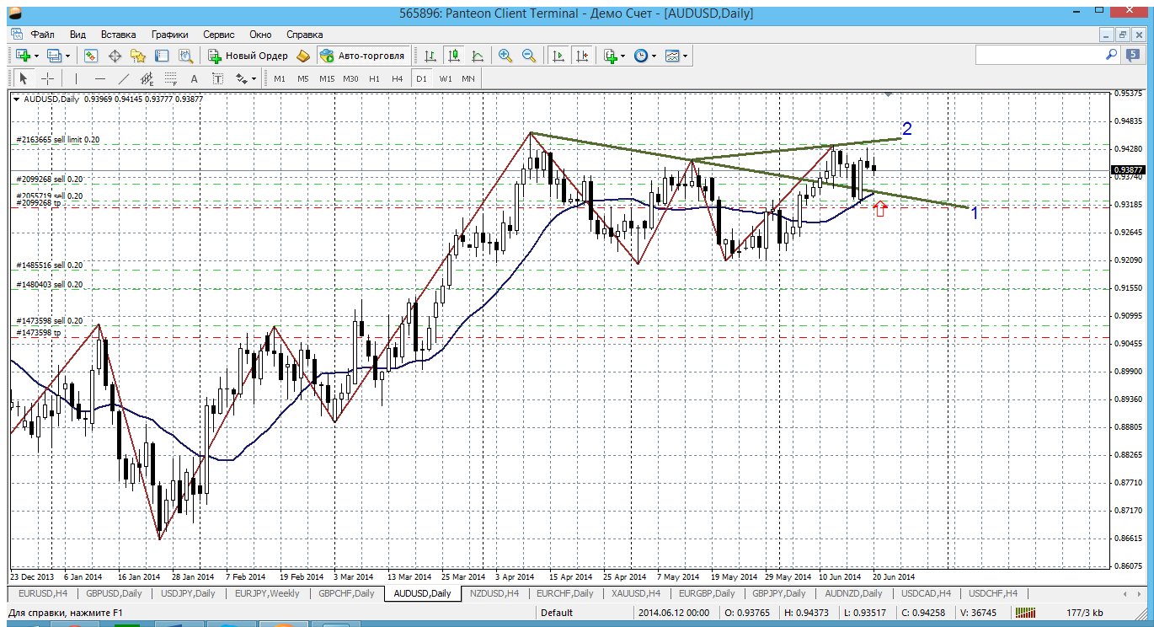The image size is (1154, 627).
Task: Set timeframe to M5
Action: 303,78
